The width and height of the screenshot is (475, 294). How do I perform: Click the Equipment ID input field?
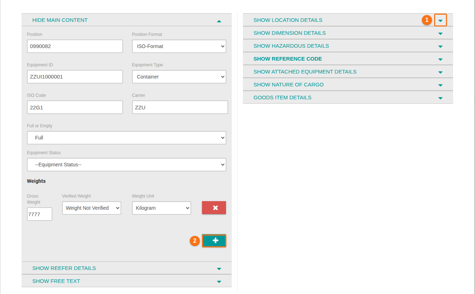pos(75,77)
